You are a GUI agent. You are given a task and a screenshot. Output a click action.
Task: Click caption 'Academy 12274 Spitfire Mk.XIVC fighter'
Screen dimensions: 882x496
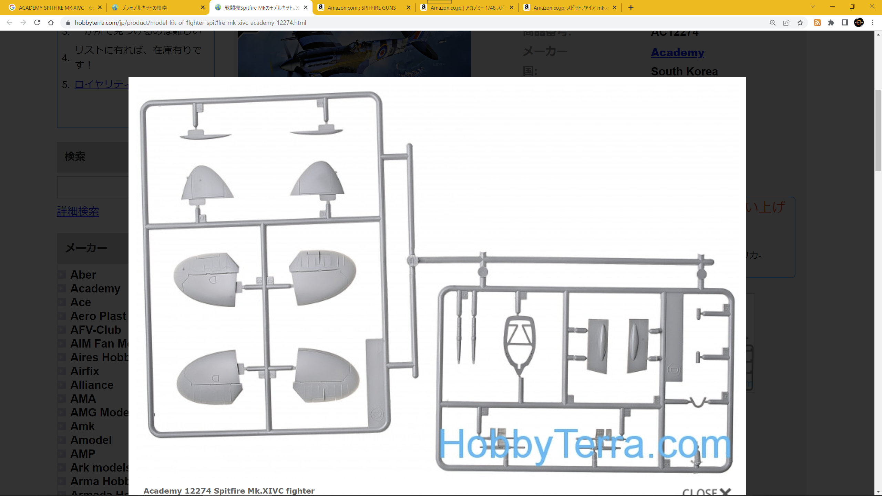coord(229,491)
